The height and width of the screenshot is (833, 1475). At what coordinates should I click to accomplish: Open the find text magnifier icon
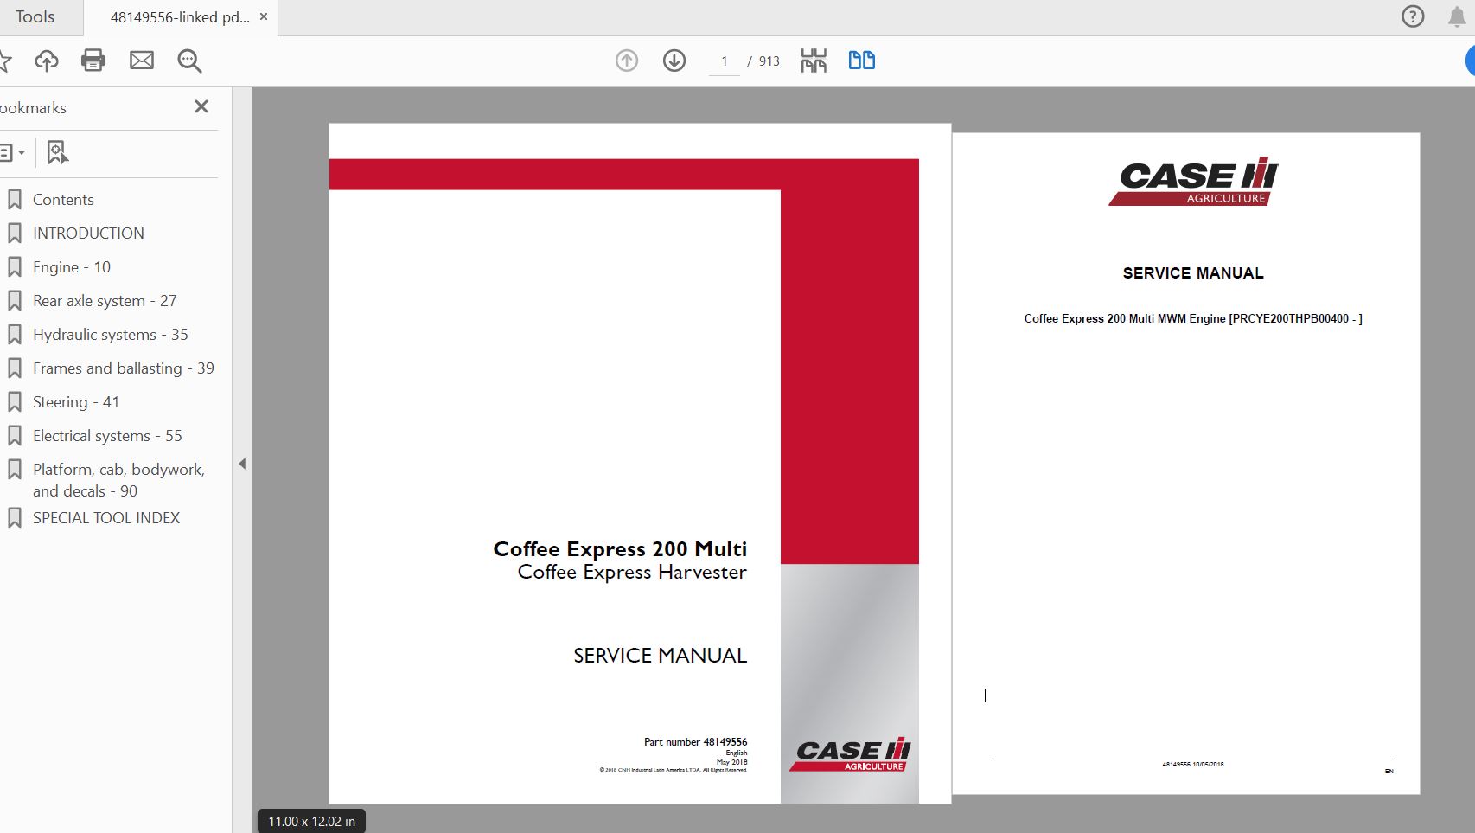[x=189, y=61]
